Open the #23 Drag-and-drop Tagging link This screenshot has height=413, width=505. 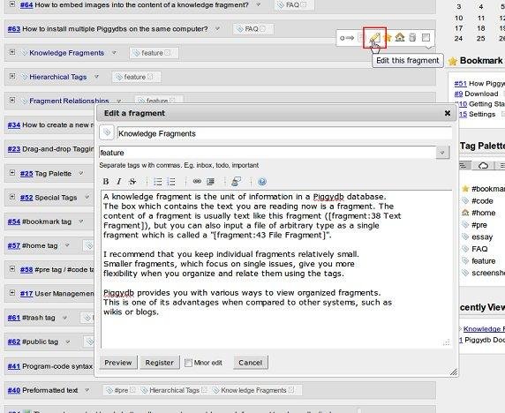[14, 149]
